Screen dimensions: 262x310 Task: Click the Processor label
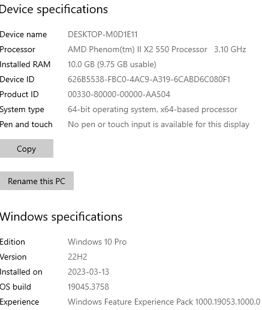click(x=17, y=49)
